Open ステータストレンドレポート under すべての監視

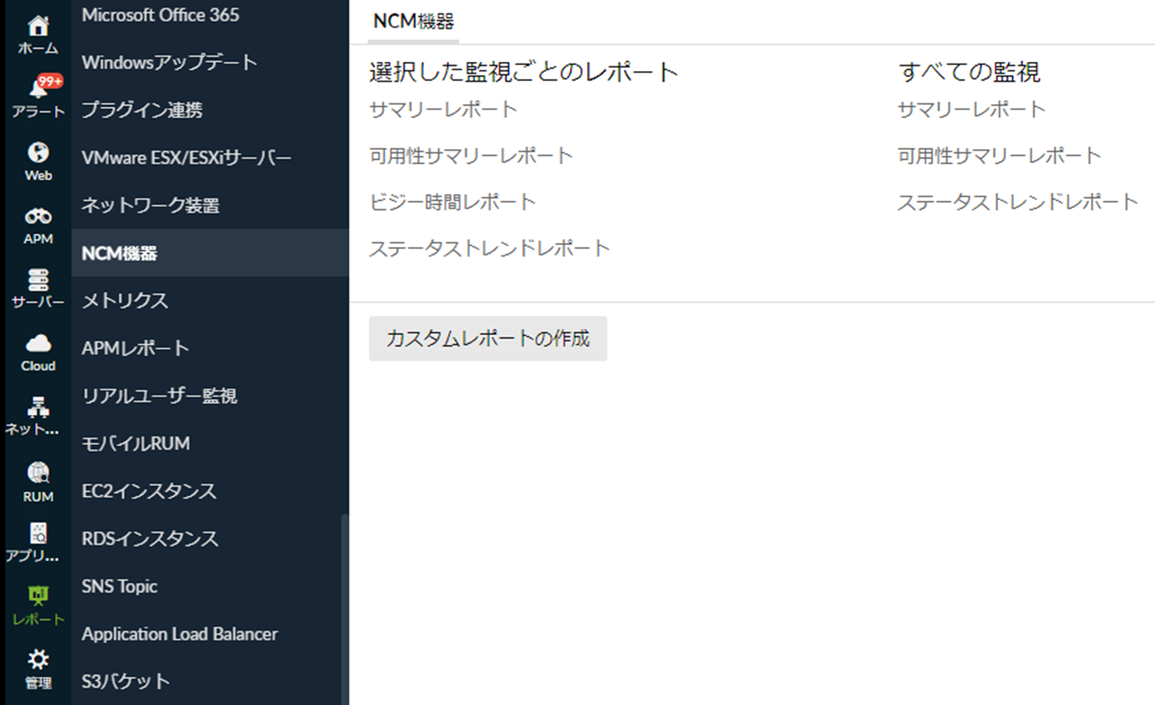1017,202
